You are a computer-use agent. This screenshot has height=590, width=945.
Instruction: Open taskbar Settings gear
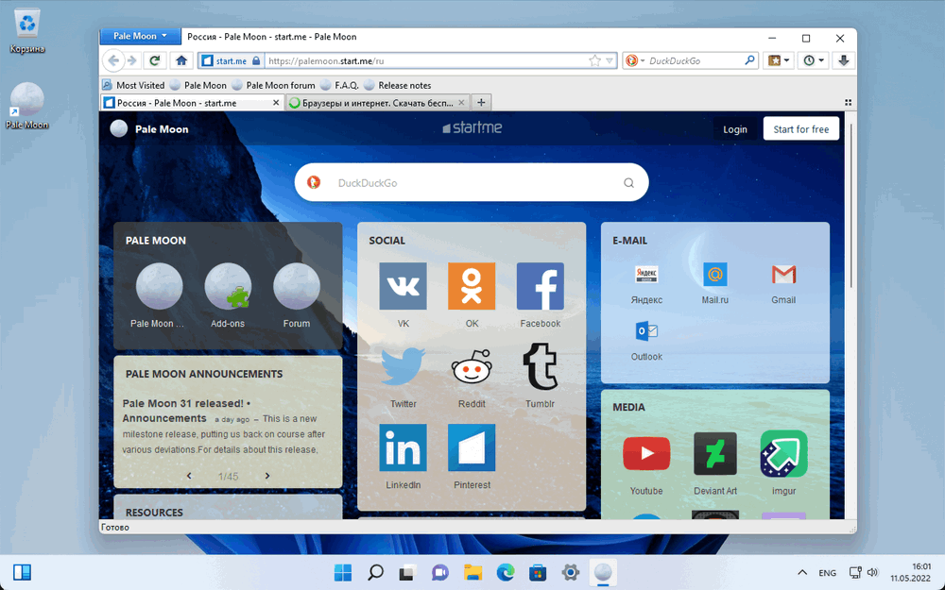pos(570,573)
